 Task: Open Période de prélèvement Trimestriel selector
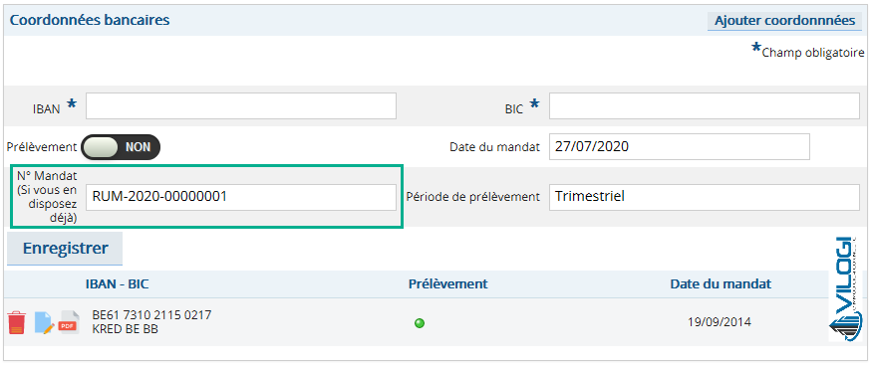pos(705,197)
